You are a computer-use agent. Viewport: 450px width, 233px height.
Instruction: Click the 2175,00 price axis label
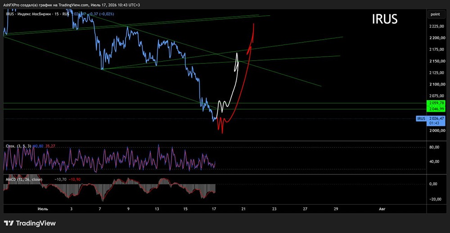pos(437,49)
